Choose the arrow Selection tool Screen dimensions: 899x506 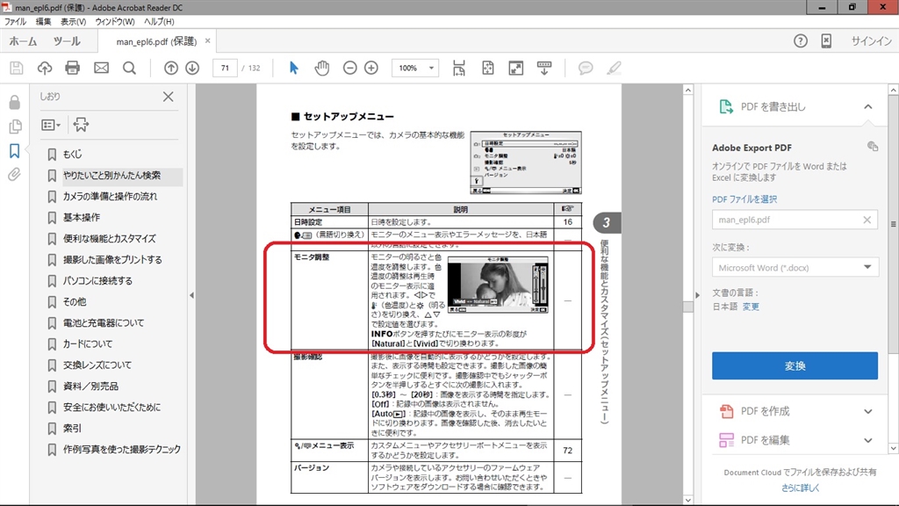tap(294, 68)
